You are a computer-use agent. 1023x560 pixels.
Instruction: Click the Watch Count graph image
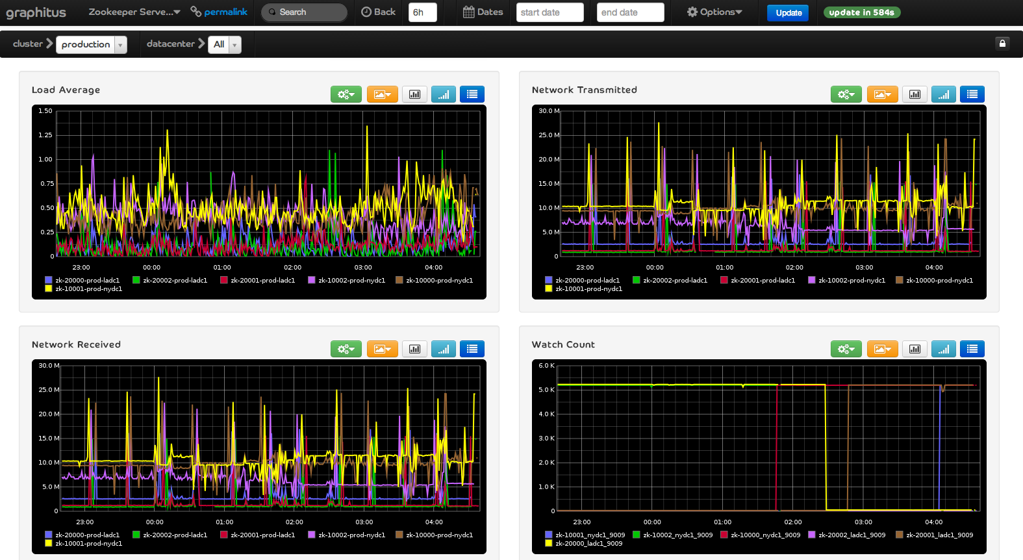click(x=759, y=457)
